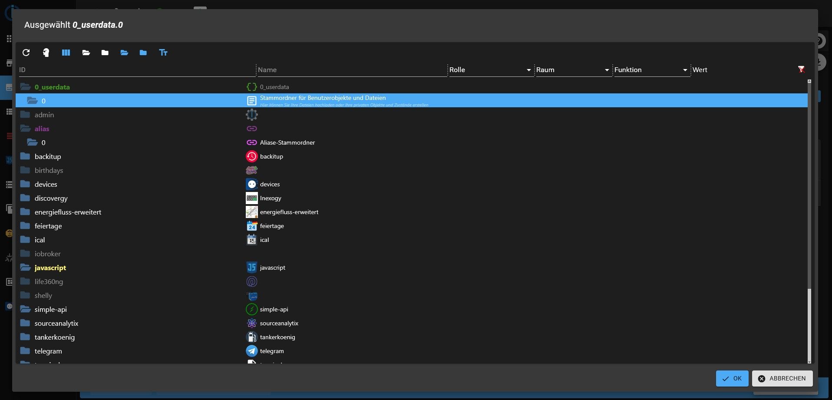The height and width of the screenshot is (400, 832).
Task: Open column configuration icon
Action: [x=66, y=53]
